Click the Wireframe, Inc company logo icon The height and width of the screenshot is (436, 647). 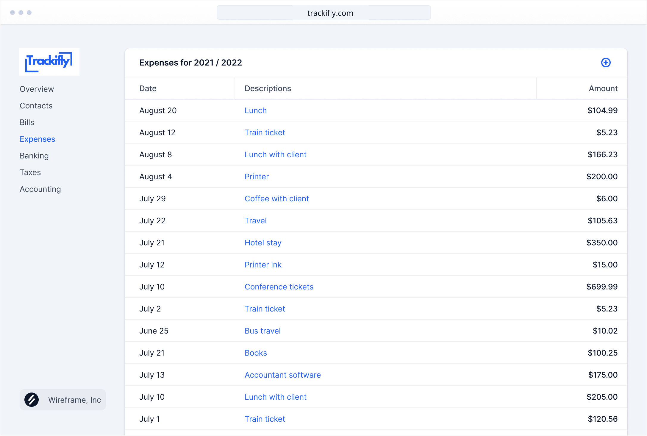click(x=32, y=400)
